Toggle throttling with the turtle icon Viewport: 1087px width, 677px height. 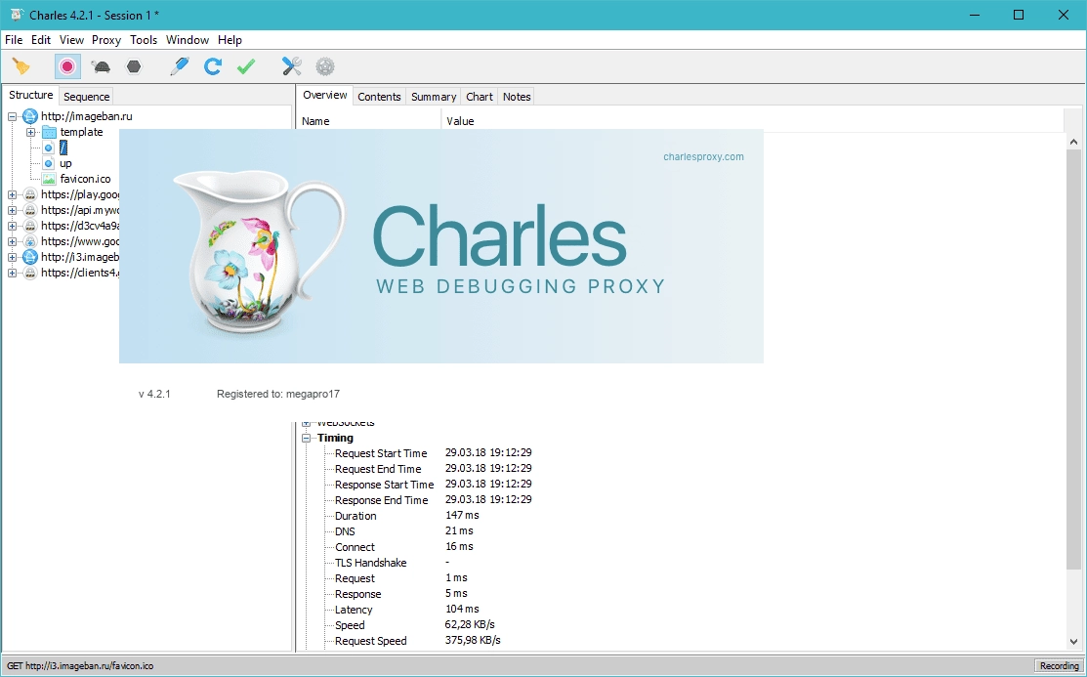(x=101, y=66)
